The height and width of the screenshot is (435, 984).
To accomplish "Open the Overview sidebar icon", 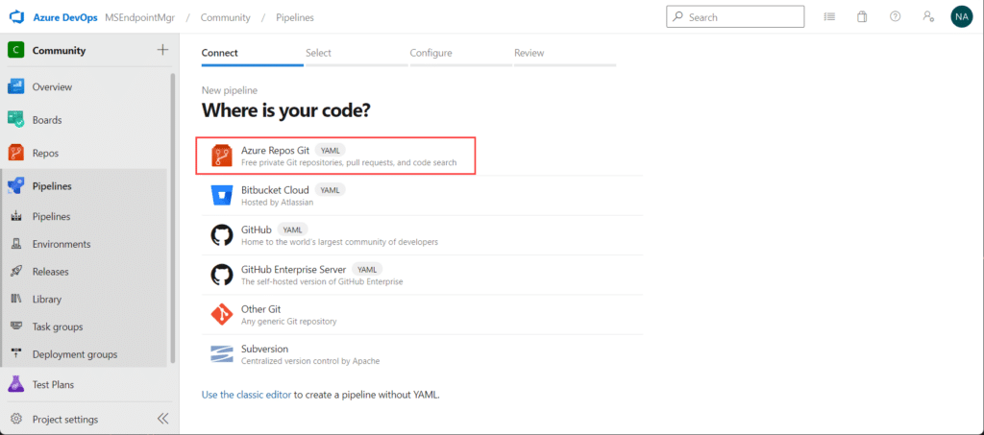I will click(15, 87).
